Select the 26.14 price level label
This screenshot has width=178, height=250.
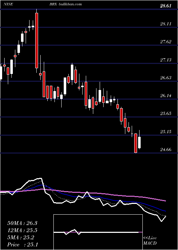pos(166,96)
